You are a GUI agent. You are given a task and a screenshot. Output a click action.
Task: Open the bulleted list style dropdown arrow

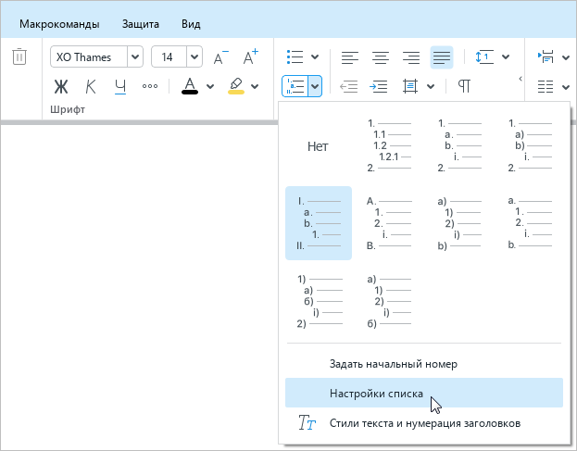pos(315,57)
